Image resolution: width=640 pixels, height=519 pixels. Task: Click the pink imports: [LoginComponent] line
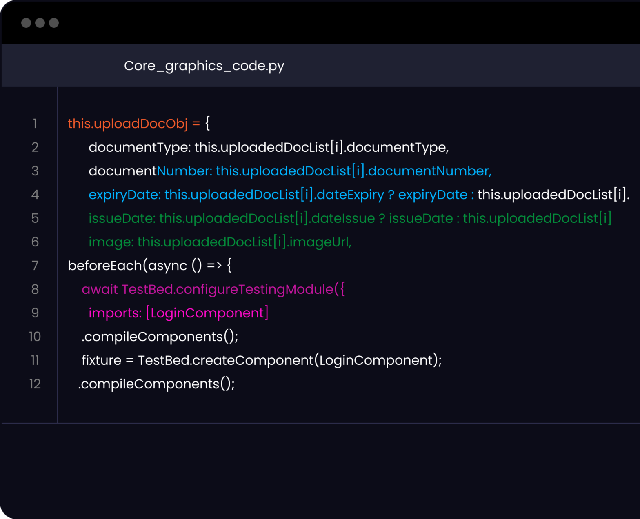tap(178, 313)
